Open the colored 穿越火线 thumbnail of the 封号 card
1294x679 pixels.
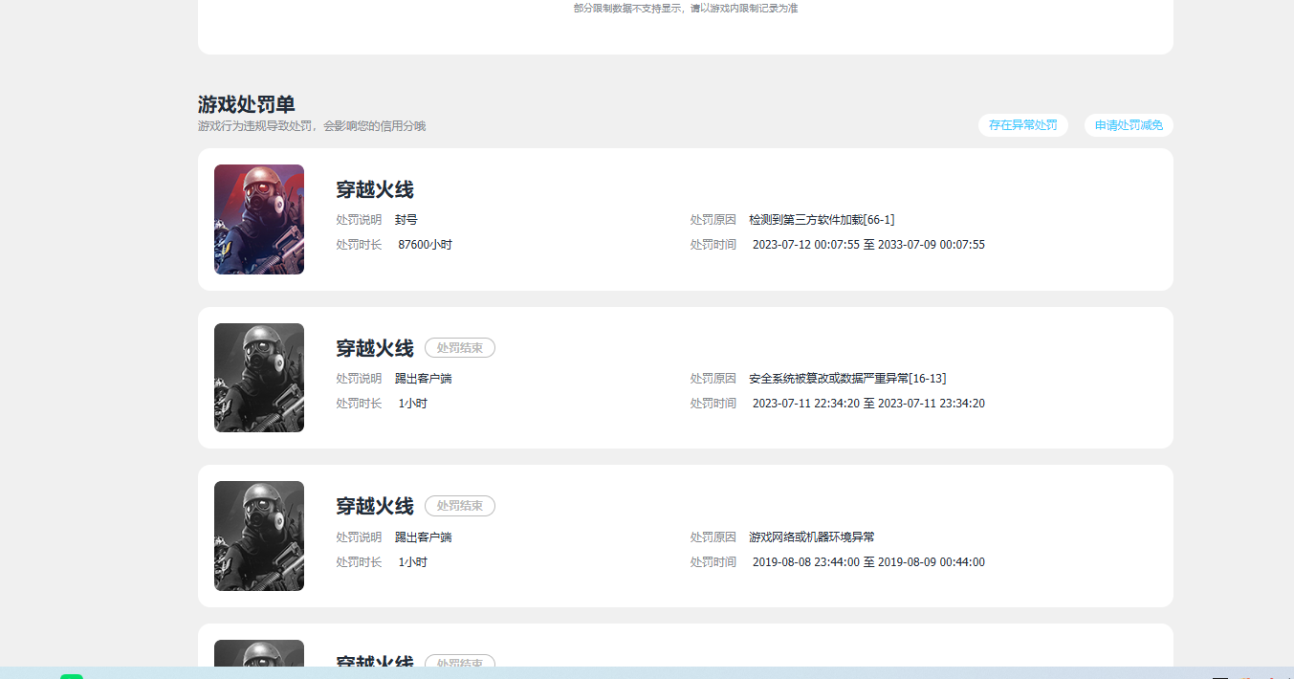point(259,219)
